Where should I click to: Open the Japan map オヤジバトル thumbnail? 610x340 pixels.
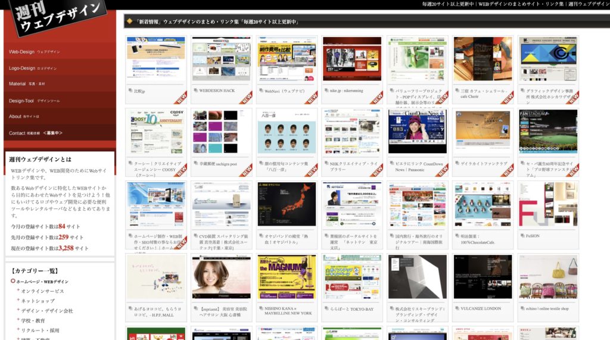pyautogui.click(x=287, y=204)
